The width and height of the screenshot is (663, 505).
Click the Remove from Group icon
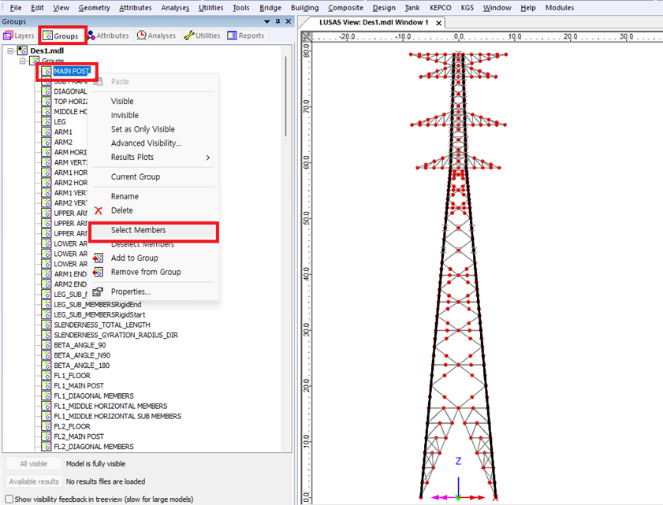click(x=98, y=272)
